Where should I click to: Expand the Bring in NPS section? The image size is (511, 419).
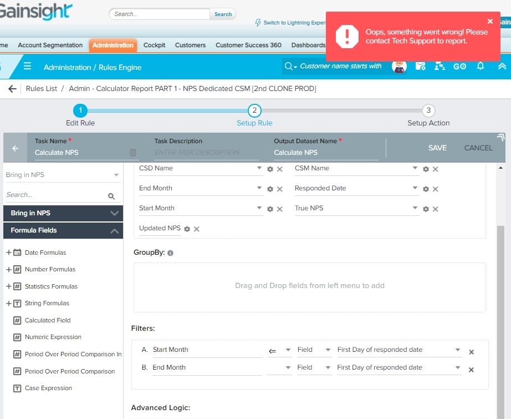pos(114,213)
